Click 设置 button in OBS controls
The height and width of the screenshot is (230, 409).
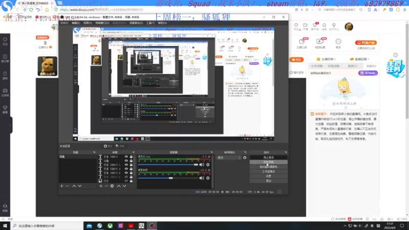point(268,176)
